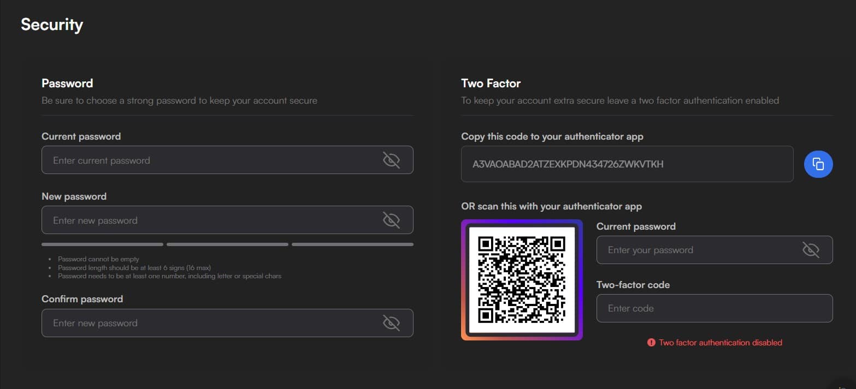856x389 pixels.
Task: Click the Security page heading
Action: [x=52, y=25]
